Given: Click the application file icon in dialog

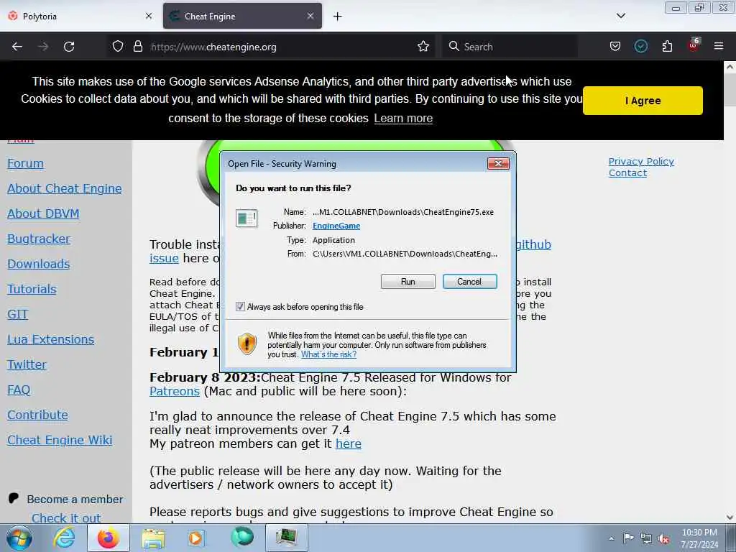Looking at the screenshot, I should (247, 218).
